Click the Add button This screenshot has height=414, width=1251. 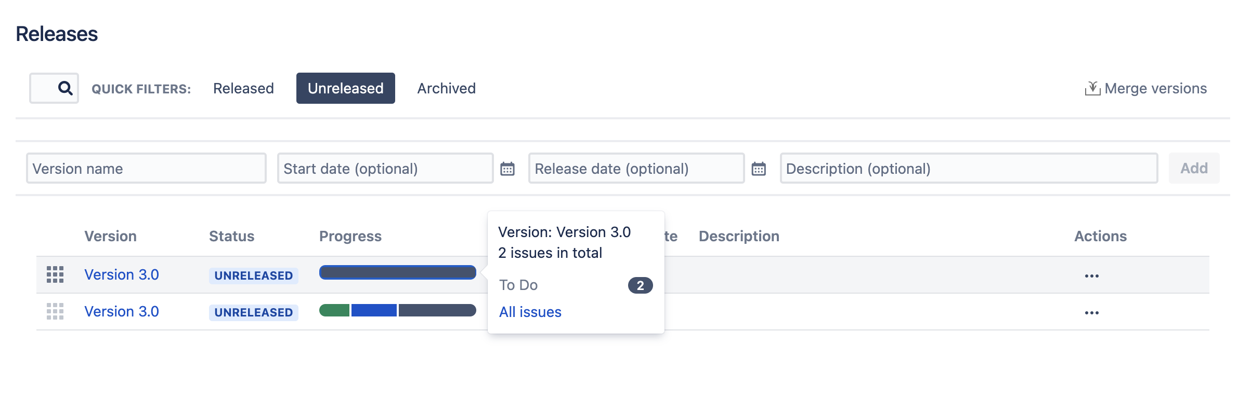pos(1194,168)
